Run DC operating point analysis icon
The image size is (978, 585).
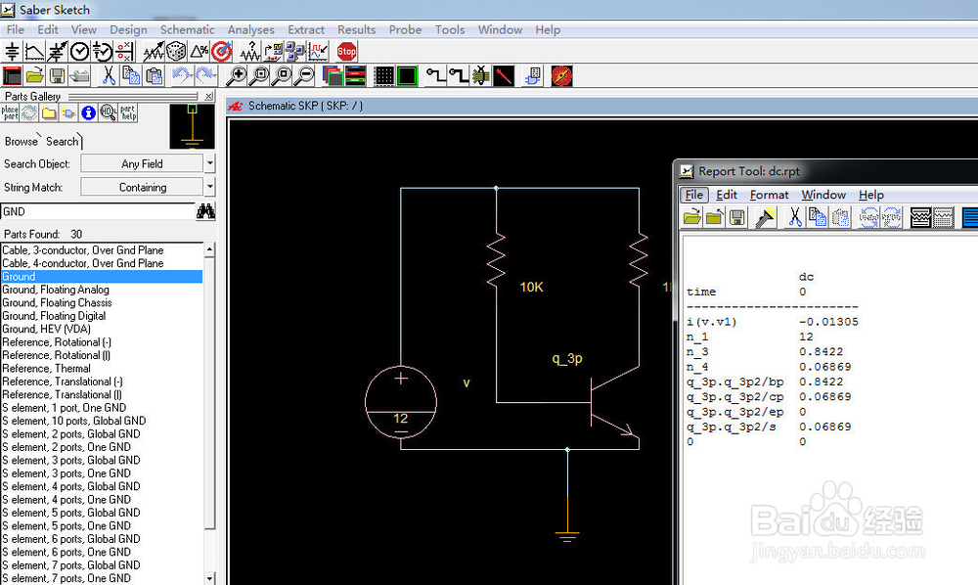point(12,52)
